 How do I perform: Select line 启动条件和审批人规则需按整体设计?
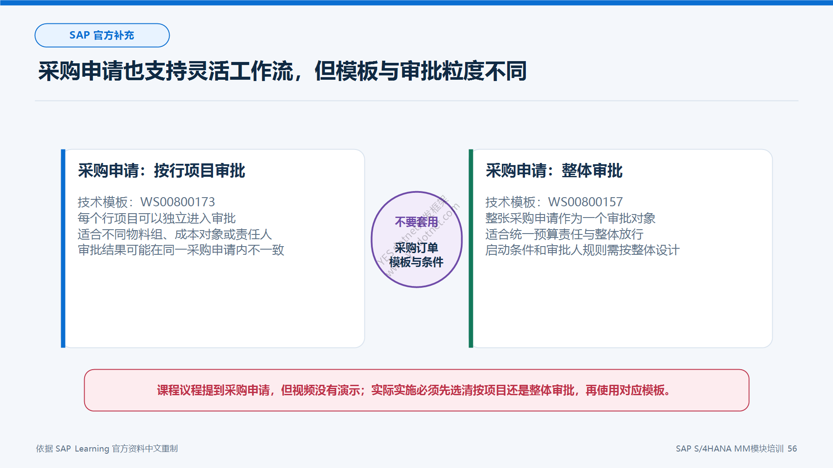pos(583,250)
